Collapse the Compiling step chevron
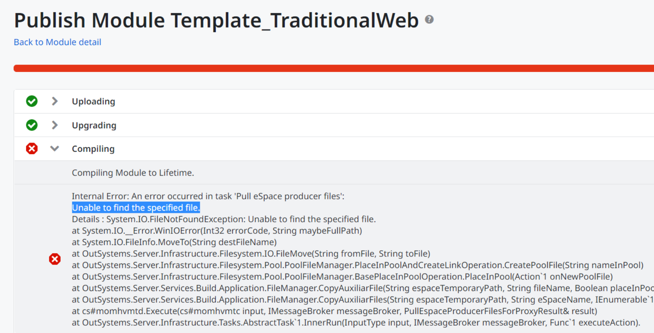The height and width of the screenshot is (333, 654). point(55,148)
